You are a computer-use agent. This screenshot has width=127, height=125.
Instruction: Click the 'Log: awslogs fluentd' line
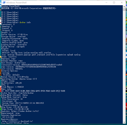click(x=41, y=55)
